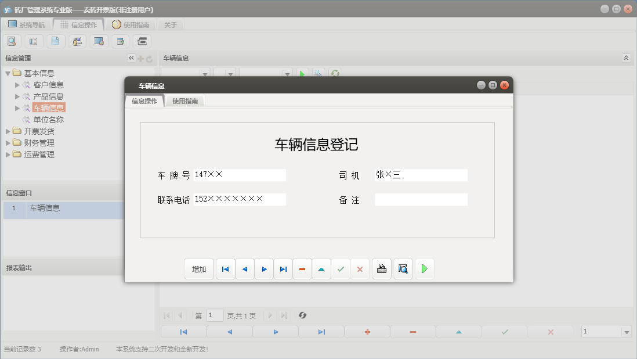Confirm the record with the green checkmark
The image size is (637, 359).
coord(341,268)
